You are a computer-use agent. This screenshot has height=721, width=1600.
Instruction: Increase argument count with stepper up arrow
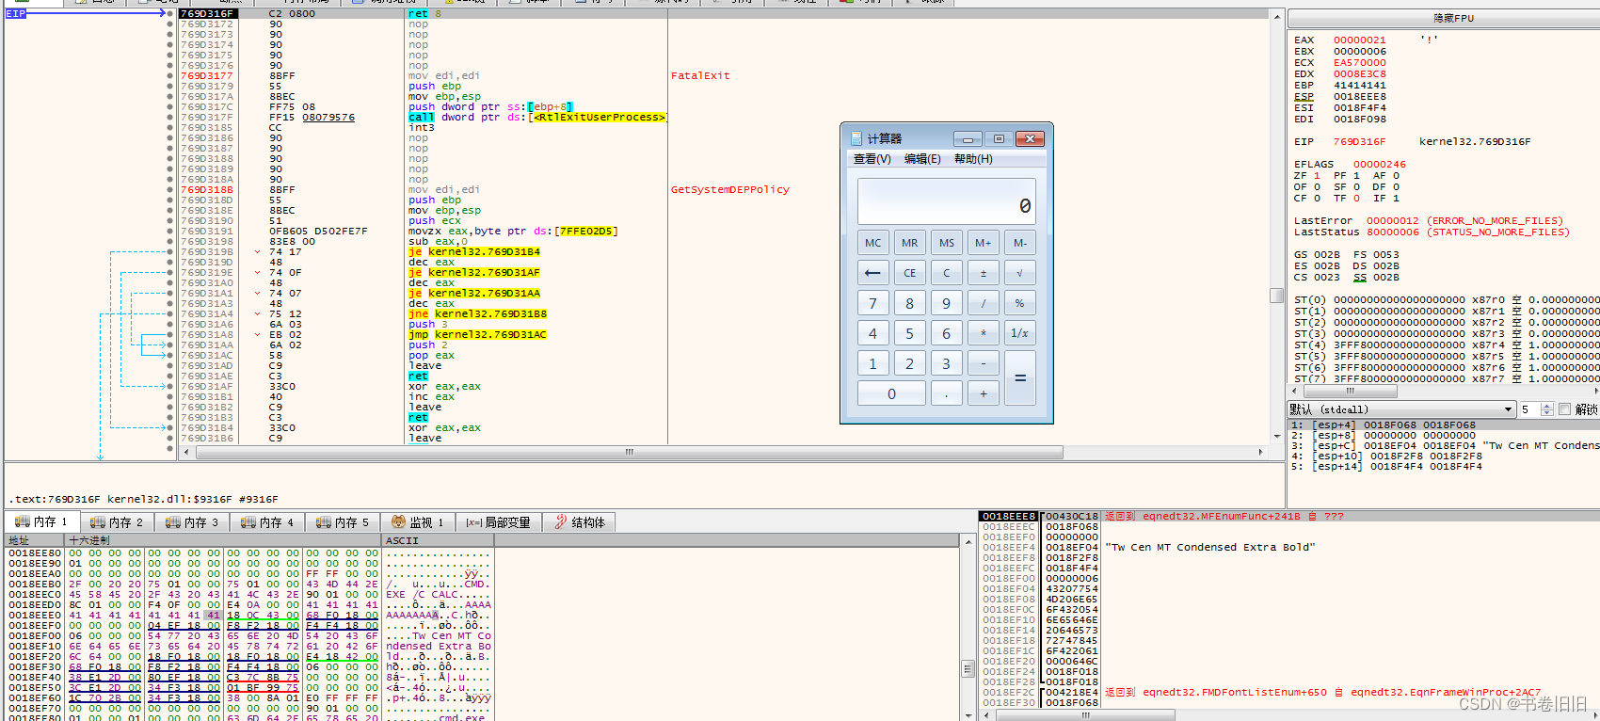[x=1547, y=406]
